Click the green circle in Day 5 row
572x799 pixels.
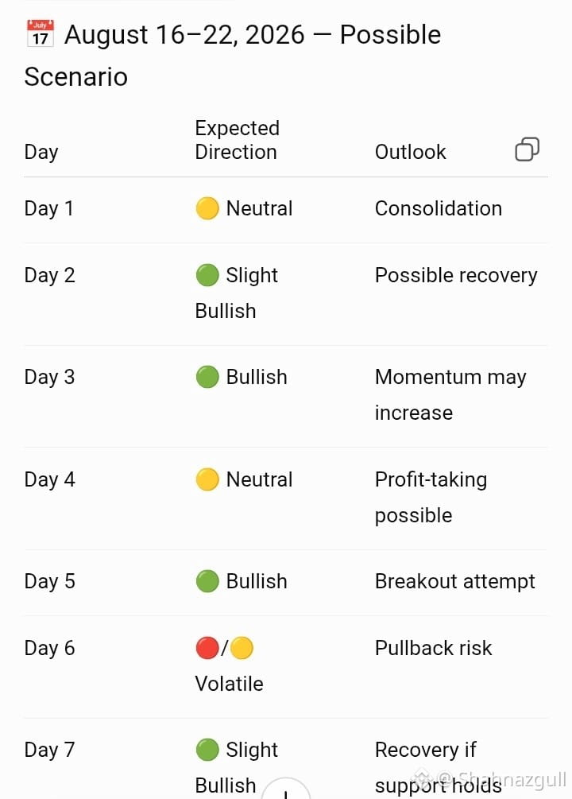[x=207, y=581]
